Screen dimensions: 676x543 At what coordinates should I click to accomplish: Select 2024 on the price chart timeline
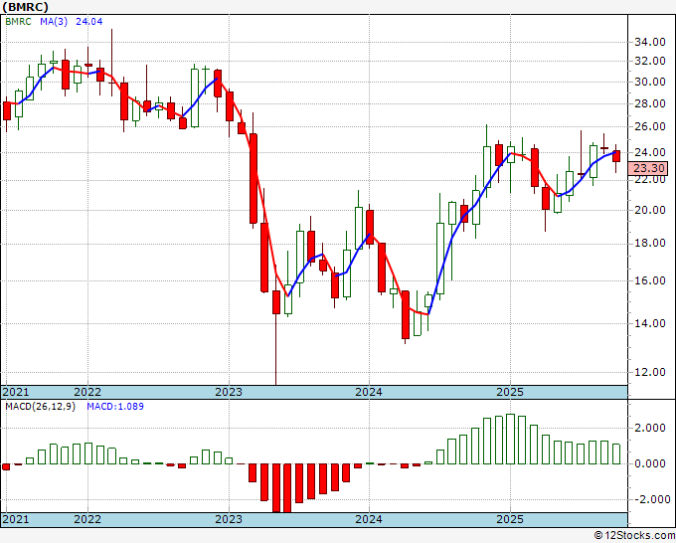369,392
